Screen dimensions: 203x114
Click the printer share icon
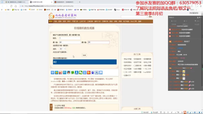(100, 72)
